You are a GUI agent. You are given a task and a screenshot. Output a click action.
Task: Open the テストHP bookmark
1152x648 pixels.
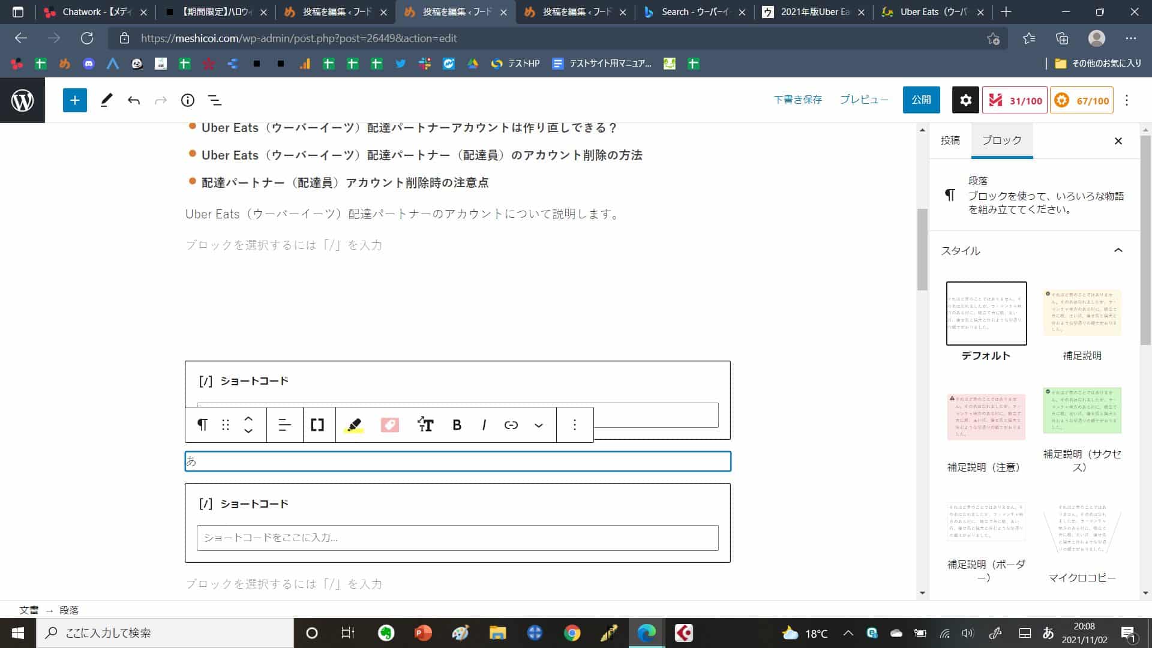tap(515, 64)
